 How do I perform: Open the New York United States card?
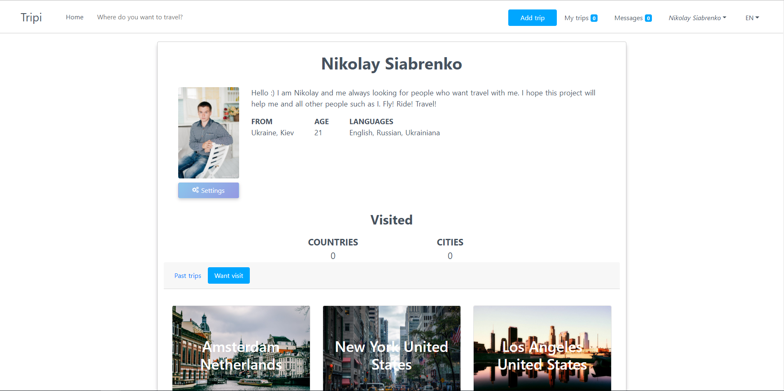392,348
